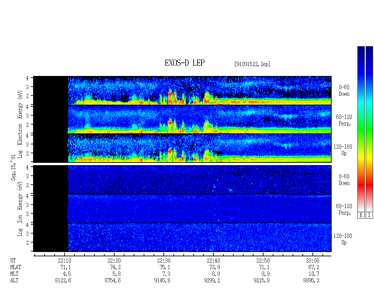The width and height of the screenshot is (374, 289).
Task: Click the ion 120-180 Up pitch angle label
Action: 343,239
